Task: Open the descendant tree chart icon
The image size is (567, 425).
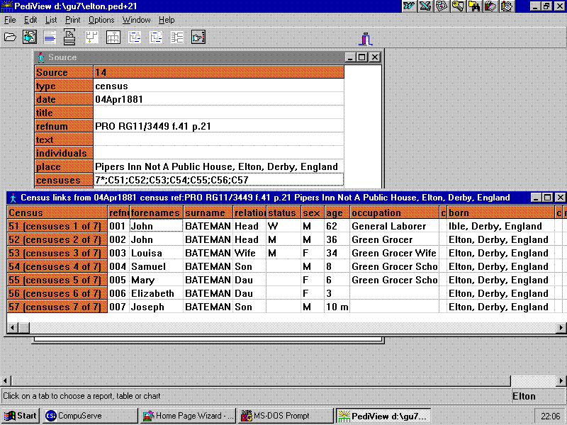Action: [x=91, y=37]
